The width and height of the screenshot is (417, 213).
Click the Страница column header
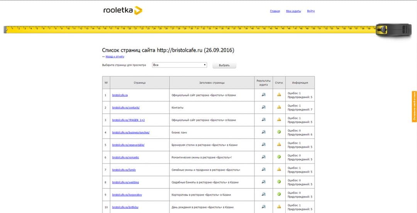click(140, 82)
